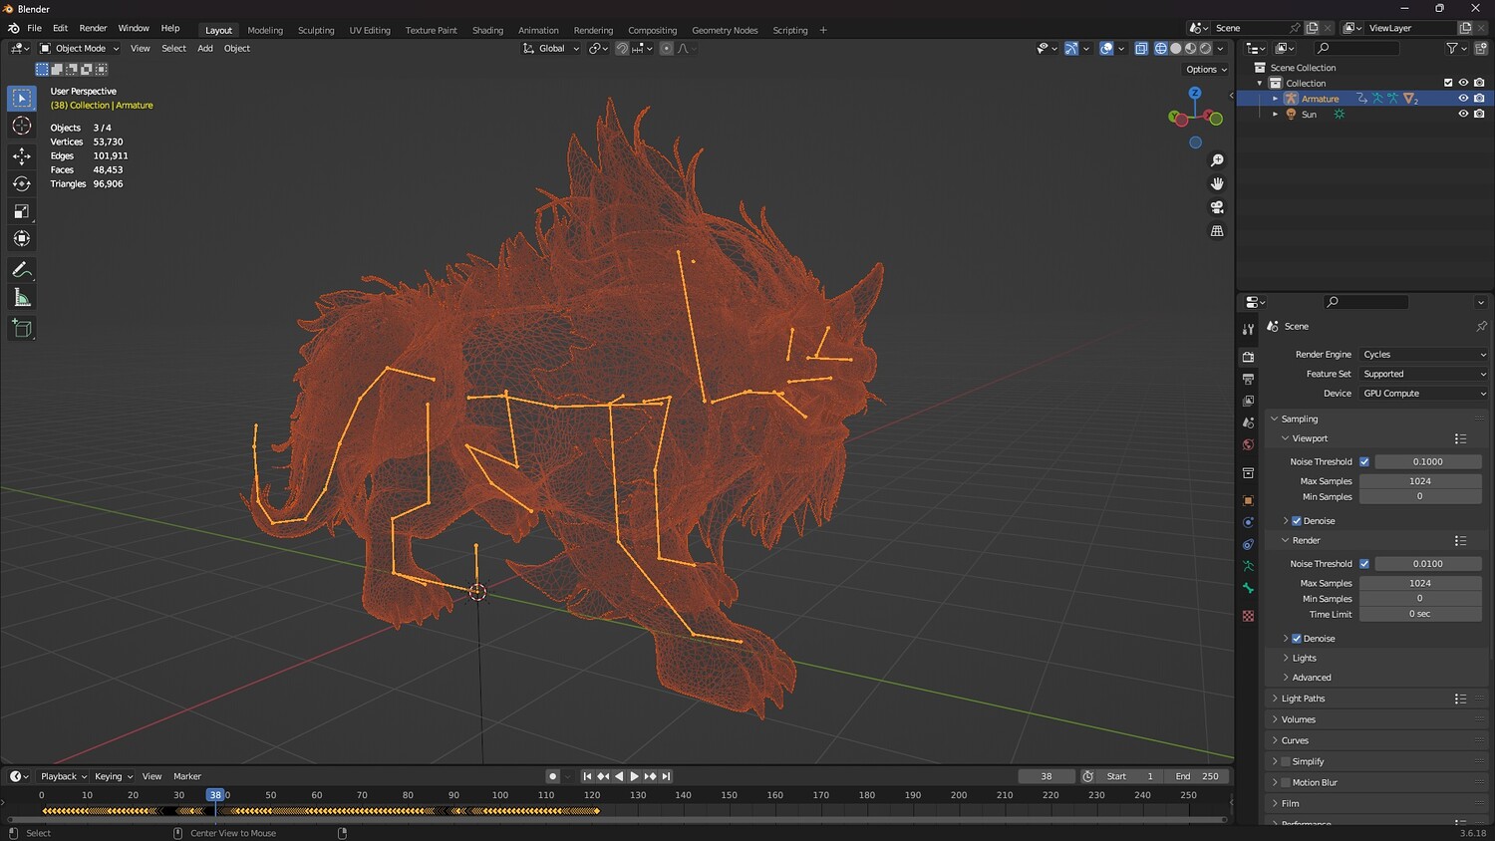Switch to rendered viewport shading
Image resolution: width=1495 pixels, height=841 pixels.
click(x=1206, y=48)
